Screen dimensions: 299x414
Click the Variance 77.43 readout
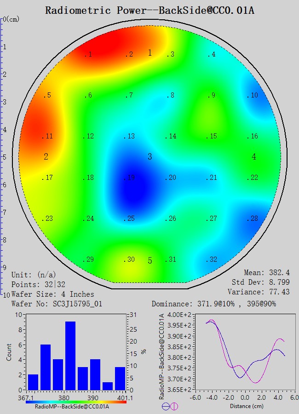[x=259, y=292]
